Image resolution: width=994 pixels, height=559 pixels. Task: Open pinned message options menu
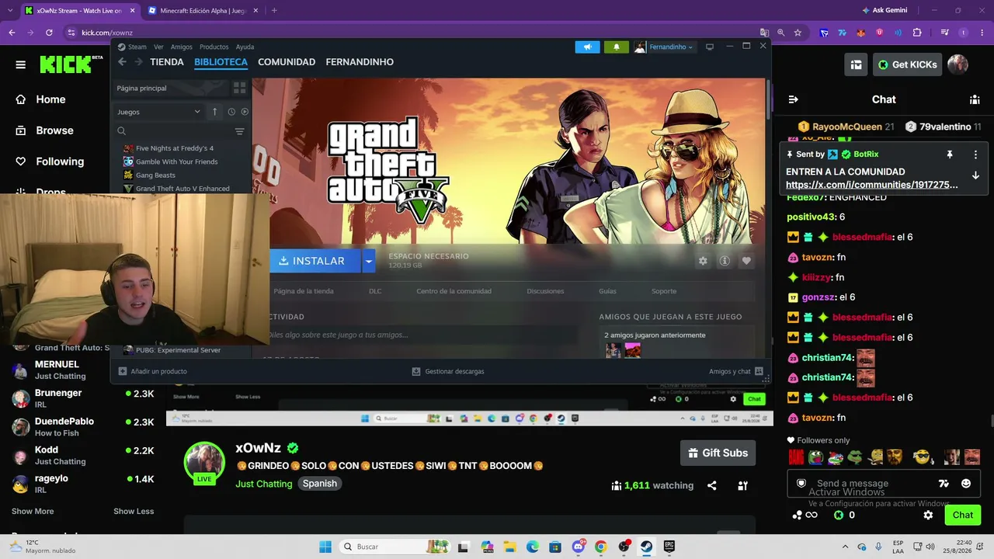pos(975,155)
